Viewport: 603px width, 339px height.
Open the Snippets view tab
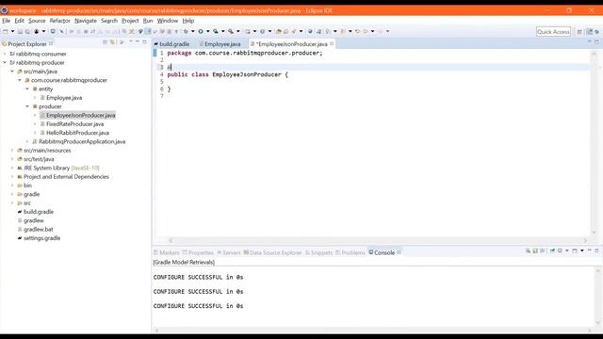pyautogui.click(x=318, y=252)
